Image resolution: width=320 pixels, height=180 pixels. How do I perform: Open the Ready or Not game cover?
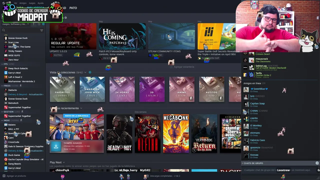[119, 133]
